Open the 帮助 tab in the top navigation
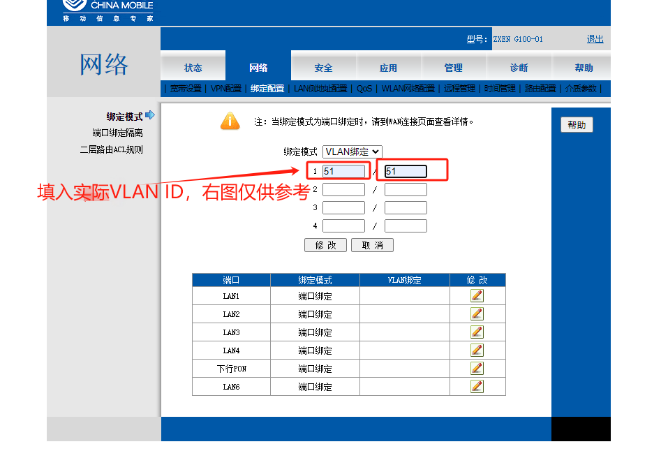The width and height of the screenshot is (668, 458). (x=584, y=68)
